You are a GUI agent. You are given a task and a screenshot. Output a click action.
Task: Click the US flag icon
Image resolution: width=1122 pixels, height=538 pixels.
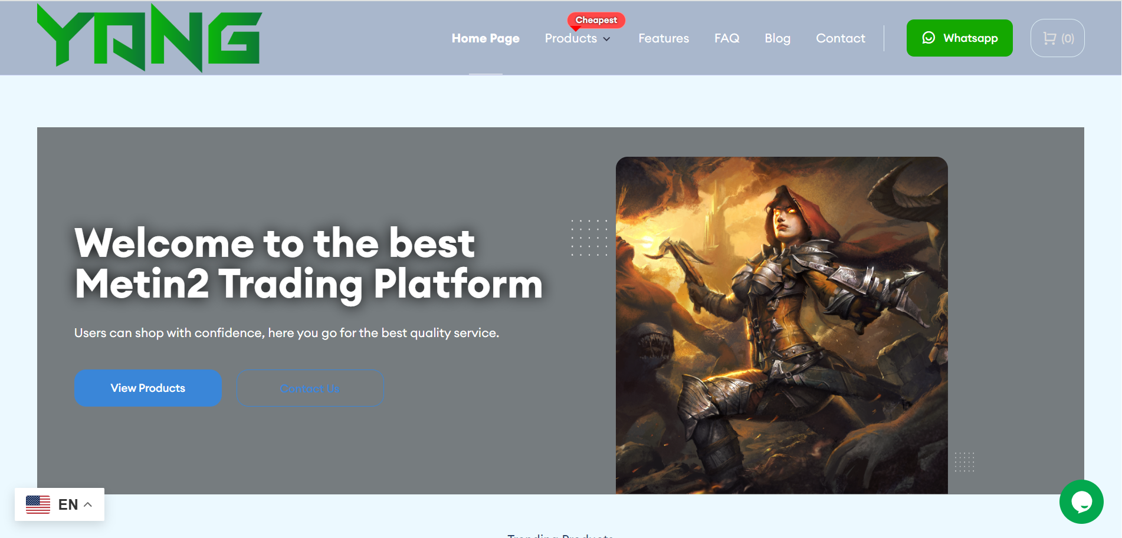(x=38, y=504)
